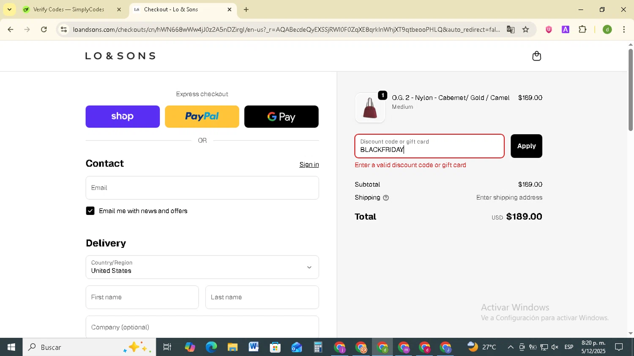
Task: Open a new browser tab
Action: 246,9
